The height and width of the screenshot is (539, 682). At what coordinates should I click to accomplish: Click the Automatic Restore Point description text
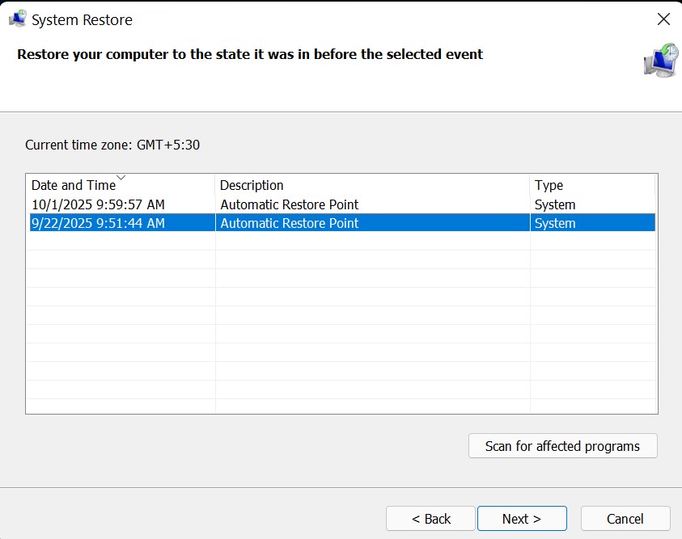click(289, 223)
